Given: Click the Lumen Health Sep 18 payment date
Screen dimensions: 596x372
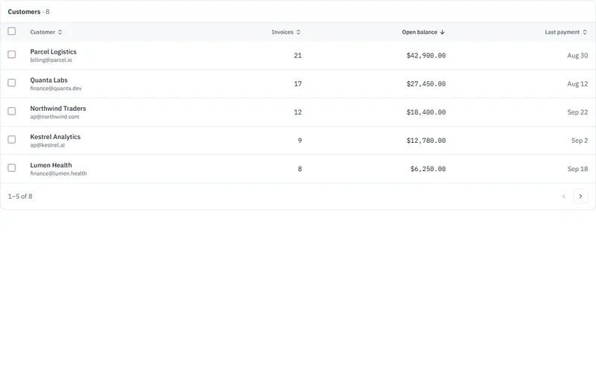Looking at the screenshot, I should (578, 169).
